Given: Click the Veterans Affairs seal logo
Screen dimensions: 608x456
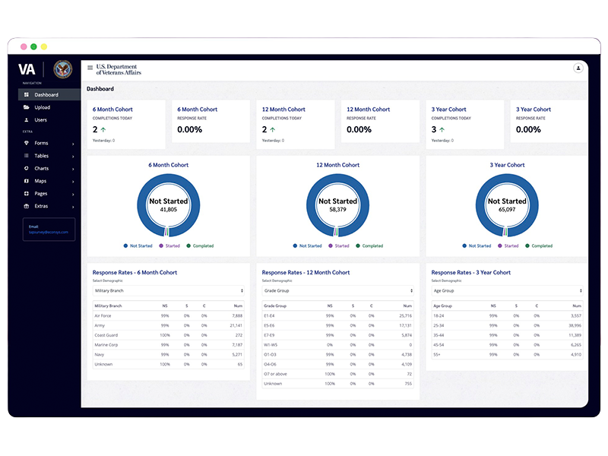Looking at the screenshot, I should [62, 68].
